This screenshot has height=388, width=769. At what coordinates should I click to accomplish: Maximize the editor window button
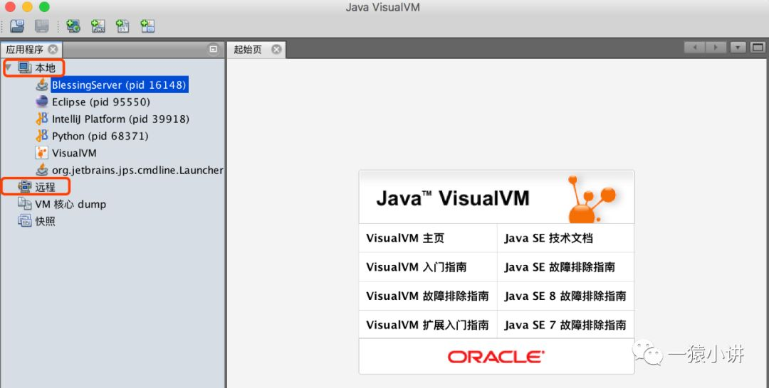(758, 48)
